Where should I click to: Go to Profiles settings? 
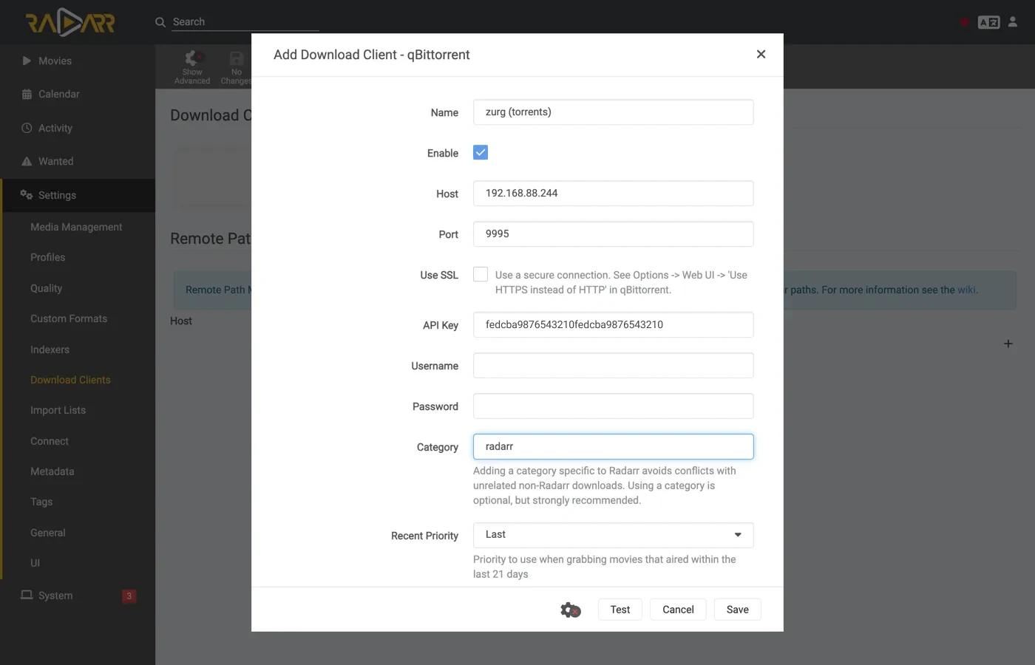[x=48, y=257]
